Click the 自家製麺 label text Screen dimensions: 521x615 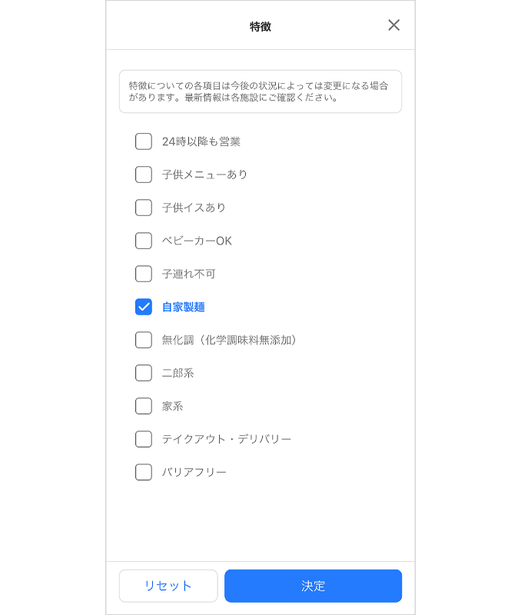tap(182, 307)
